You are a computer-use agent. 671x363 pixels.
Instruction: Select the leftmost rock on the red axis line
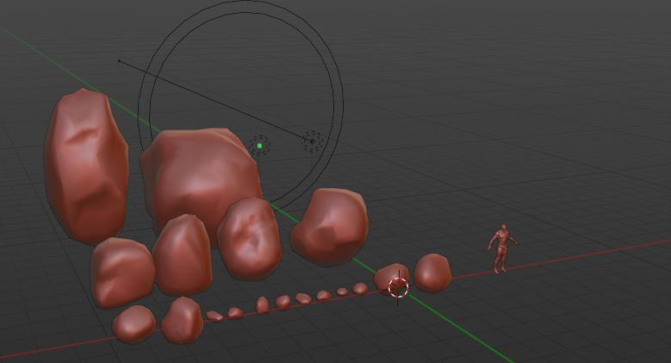tap(134, 323)
